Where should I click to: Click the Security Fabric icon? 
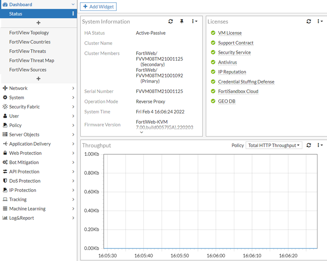tap(5, 107)
